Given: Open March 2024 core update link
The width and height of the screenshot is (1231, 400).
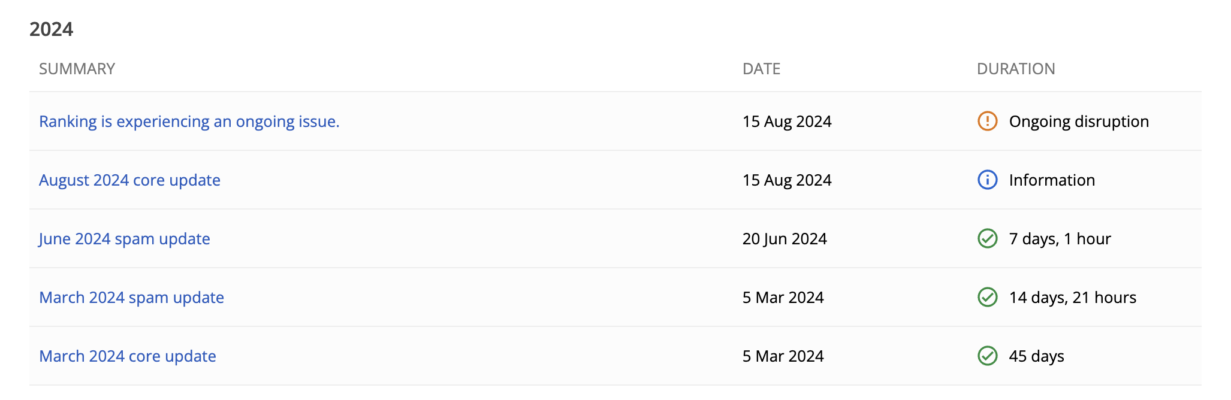Looking at the screenshot, I should point(128,356).
